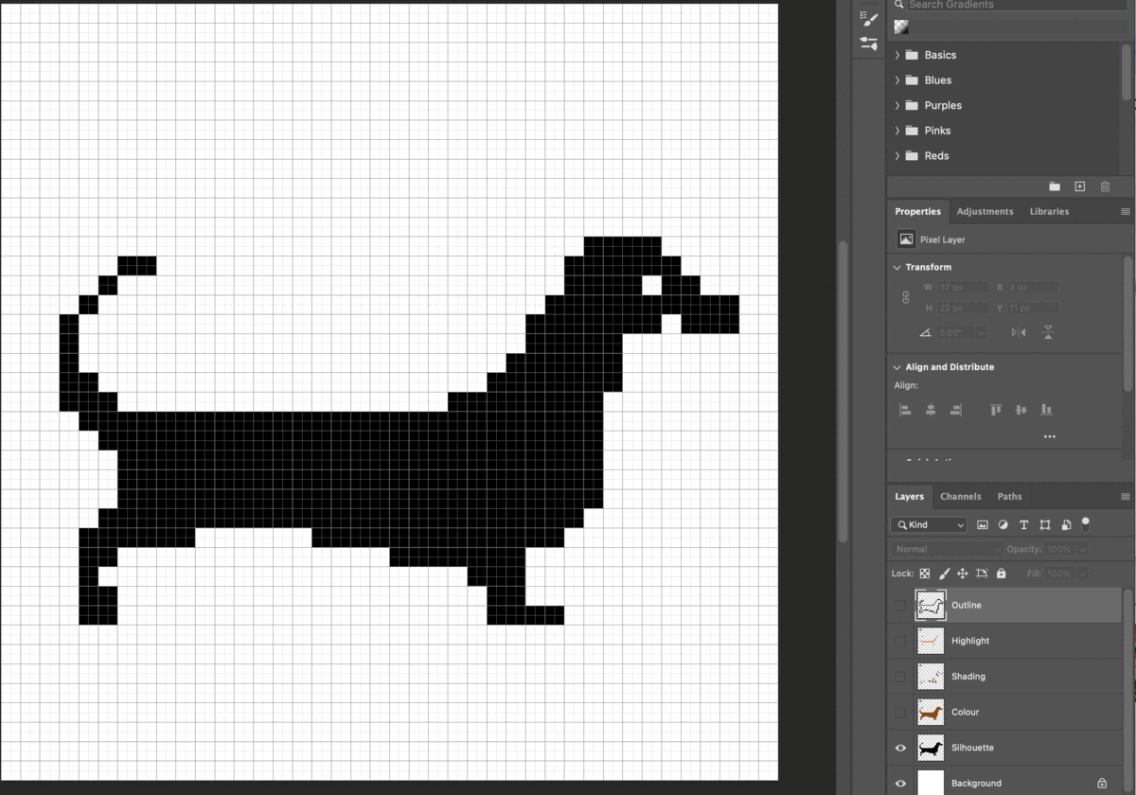Click the create new gradient plus icon
Viewport: 1136px width, 795px height.
pos(1079,186)
